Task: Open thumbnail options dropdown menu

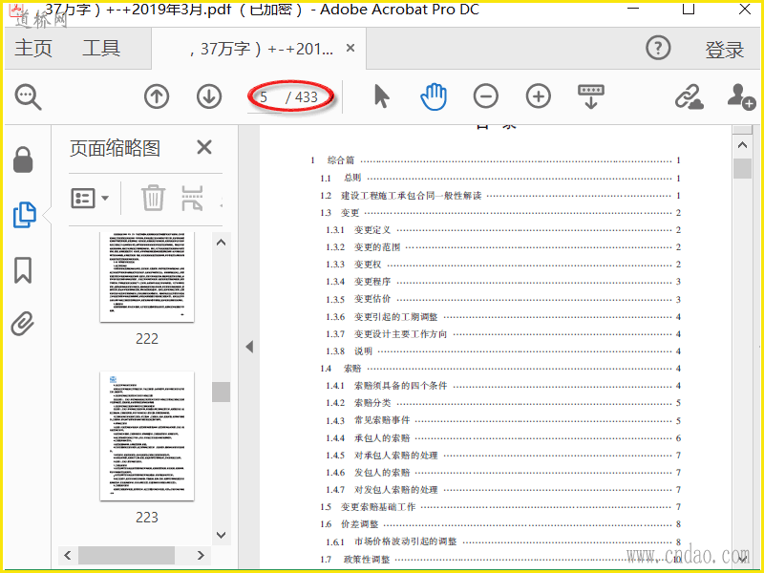Action: click(x=90, y=198)
